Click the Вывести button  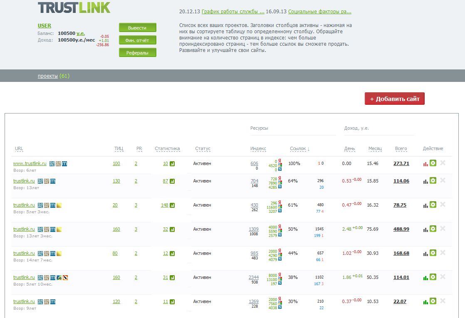pos(138,27)
